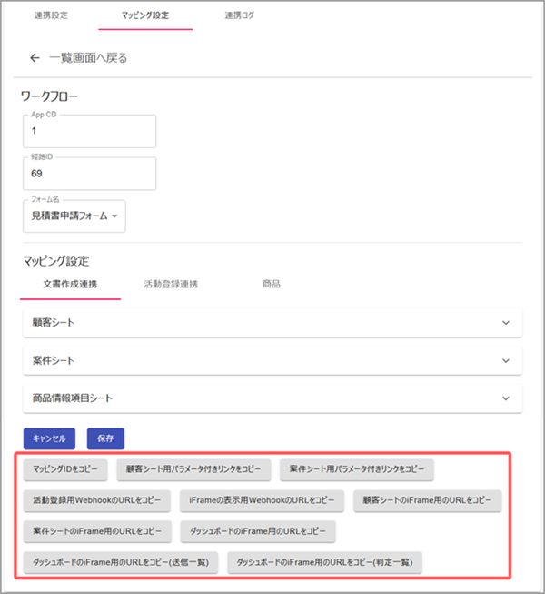Screen dimensions: 545x594
Task: Click the back arrow icon
Action: (35, 58)
